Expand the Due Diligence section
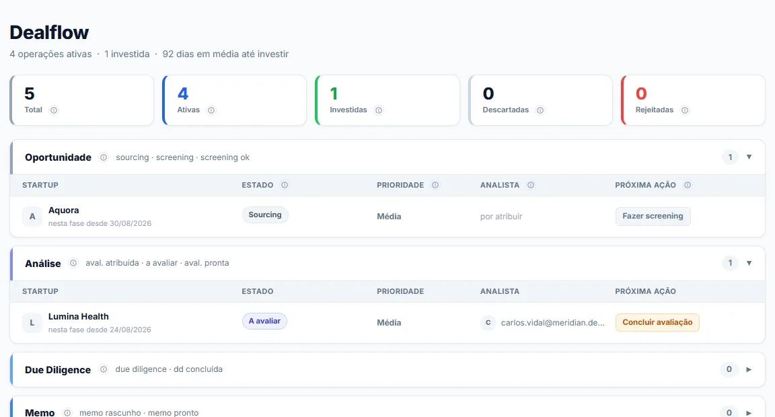Image resolution: width=775 pixels, height=417 pixels. (749, 369)
